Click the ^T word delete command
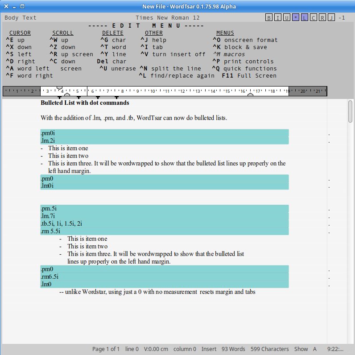The width and height of the screenshot is (355, 355). [x=113, y=47]
